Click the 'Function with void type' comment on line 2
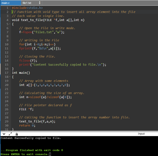Viewport: 158px width, 156px height. point(74,12)
